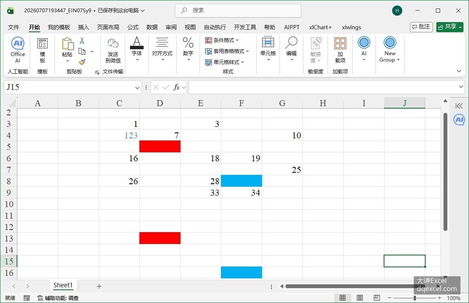Viewport: 469px width, 303px height.
Task: Switch to Page Break Preview
Action: tap(377, 297)
